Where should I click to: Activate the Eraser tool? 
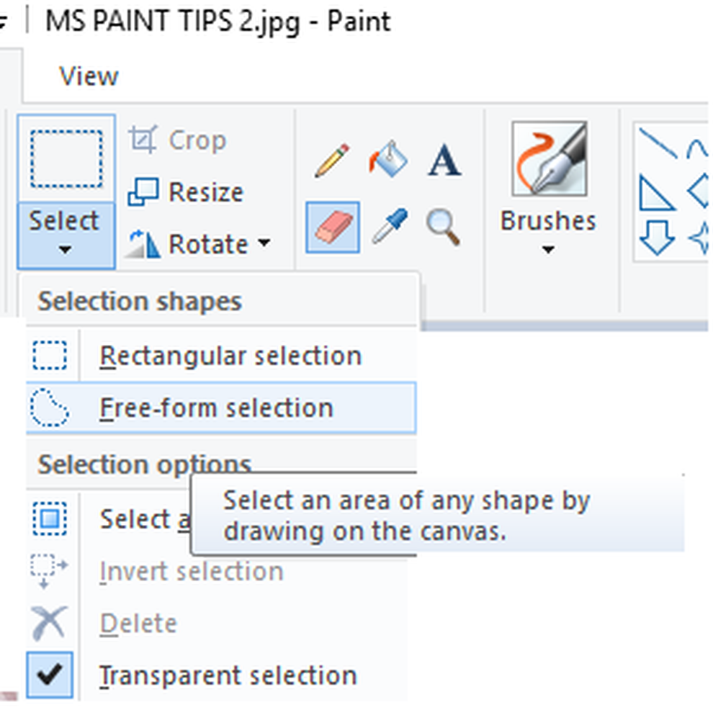point(333,228)
